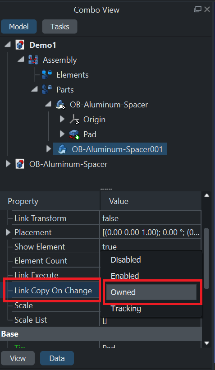Select Owned in the dropdown list
Screen dimensions: 215x370
click(x=151, y=292)
